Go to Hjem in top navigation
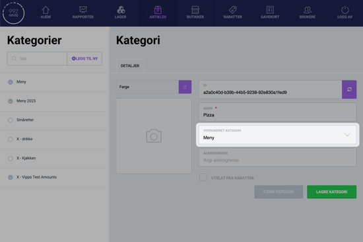The image size is (363, 242). pos(46,13)
